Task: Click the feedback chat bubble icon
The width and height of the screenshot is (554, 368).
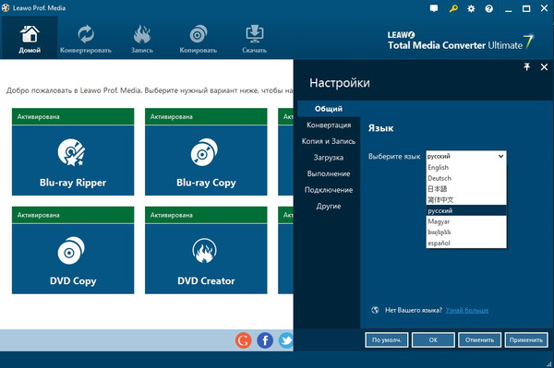Action: (434, 8)
